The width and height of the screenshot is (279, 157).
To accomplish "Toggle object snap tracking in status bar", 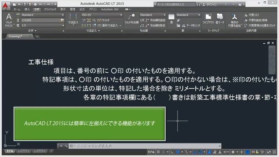I will pyautogui.click(x=195, y=152).
